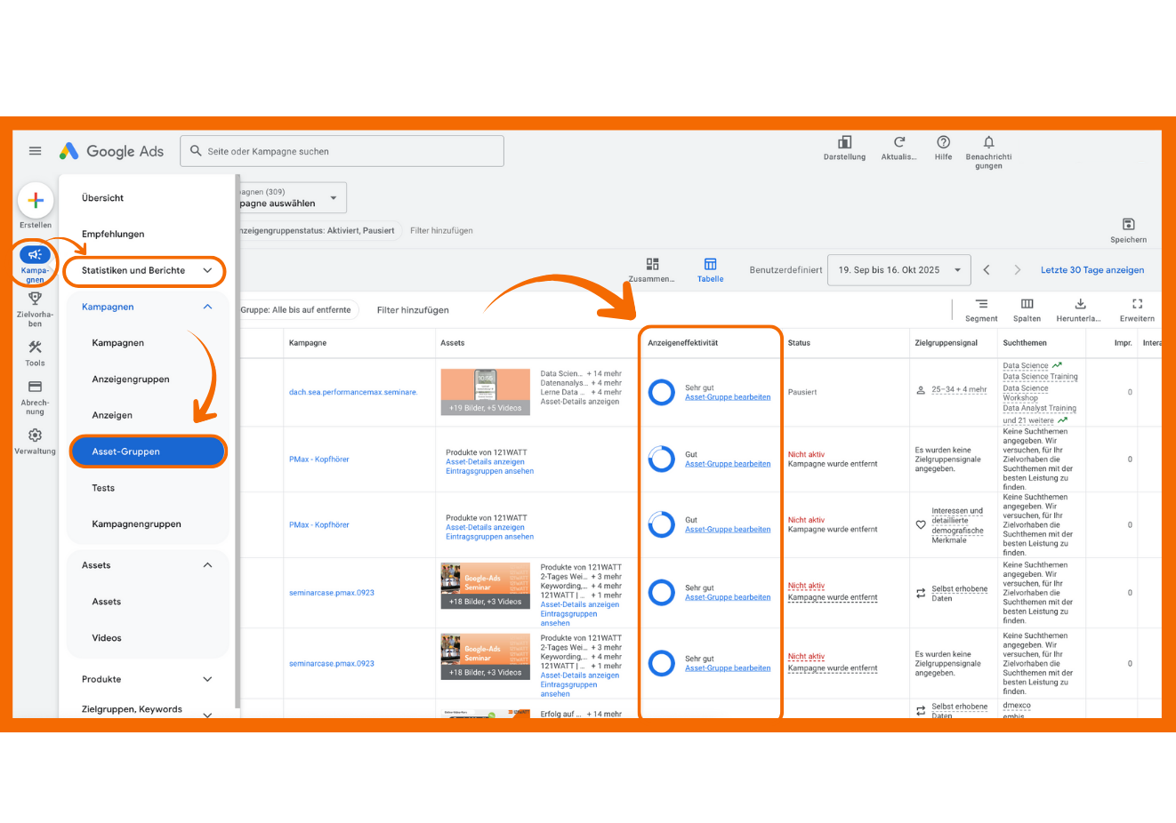The height and width of the screenshot is (823, 1176).
Task: Select Asset-Gruppen in the sidebar
Action: coord(148,451)
